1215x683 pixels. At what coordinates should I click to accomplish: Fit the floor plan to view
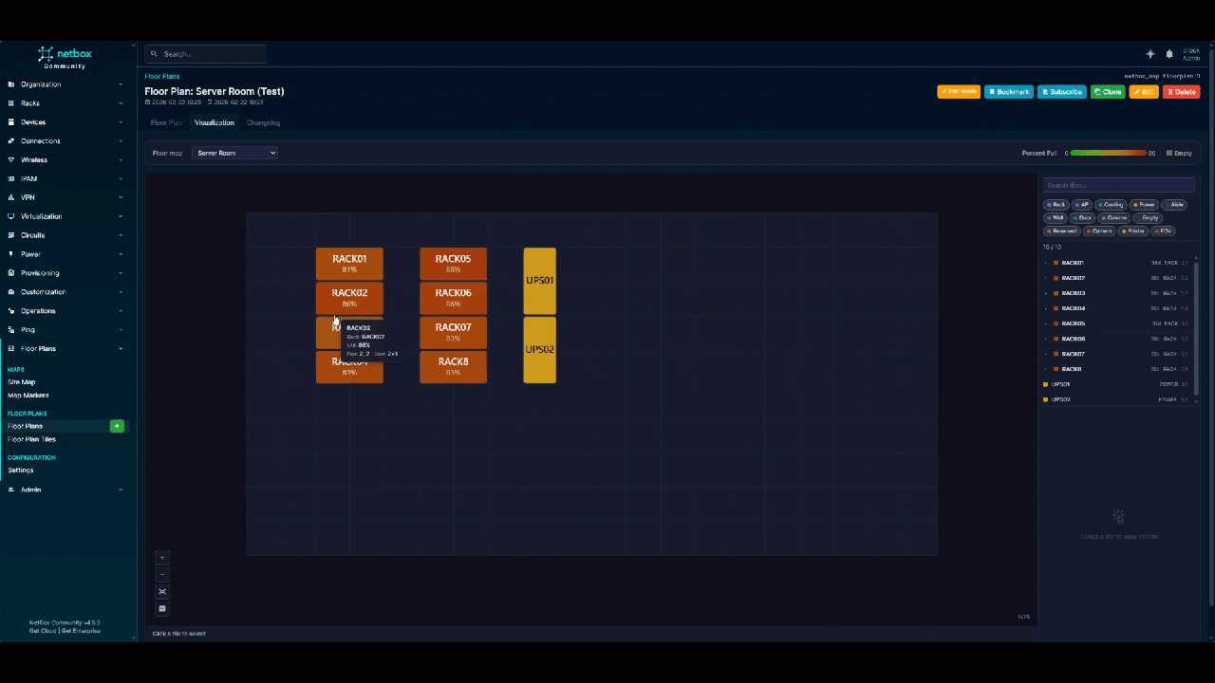coord(162,592)
